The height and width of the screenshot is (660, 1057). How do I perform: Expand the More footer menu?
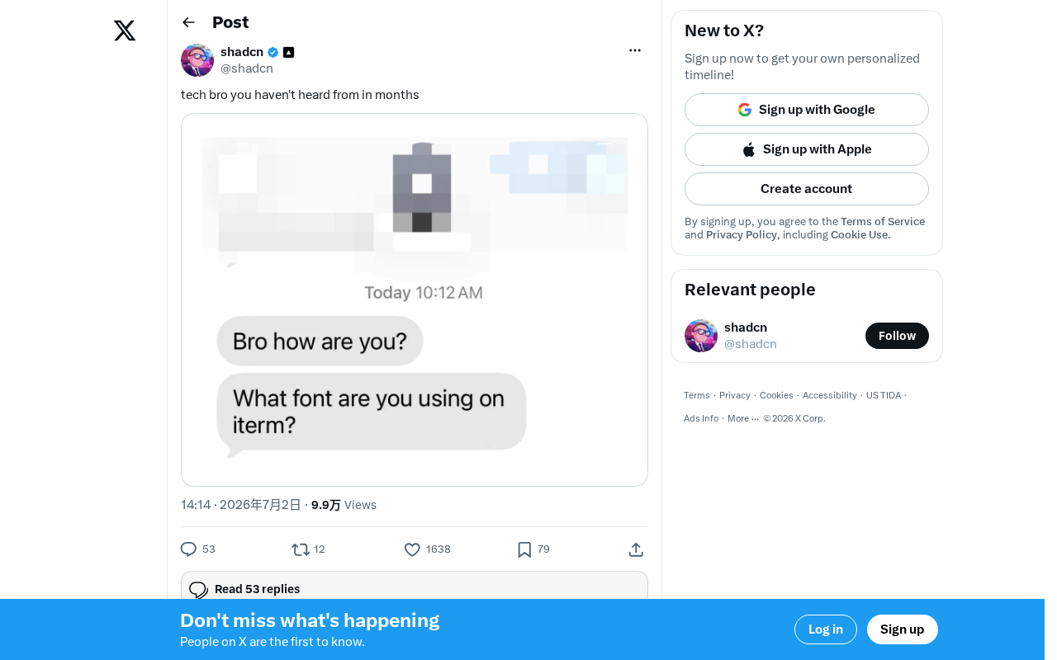tap(743, 418)
